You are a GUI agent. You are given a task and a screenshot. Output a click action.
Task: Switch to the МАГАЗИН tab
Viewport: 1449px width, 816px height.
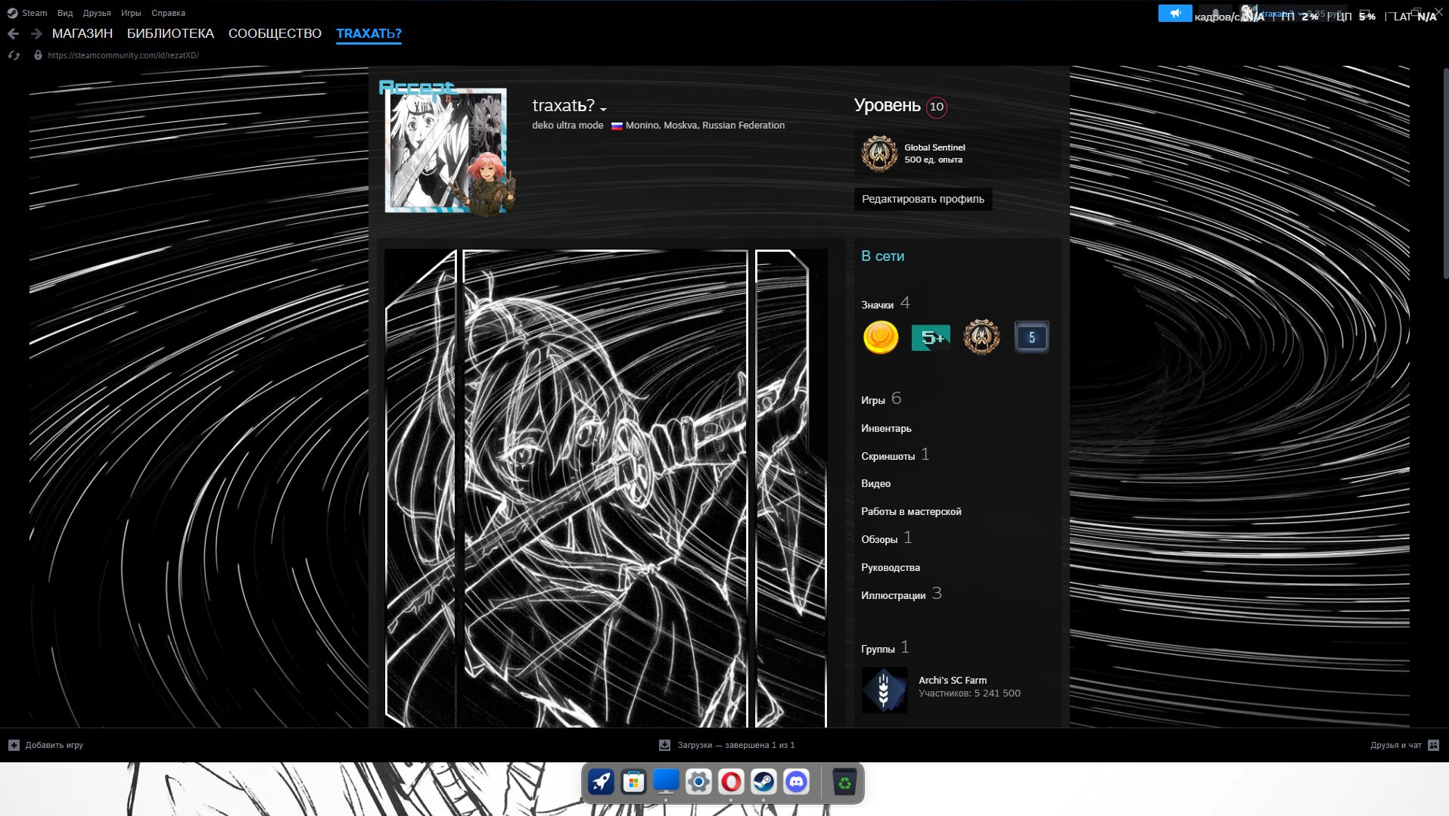point(82,33)
